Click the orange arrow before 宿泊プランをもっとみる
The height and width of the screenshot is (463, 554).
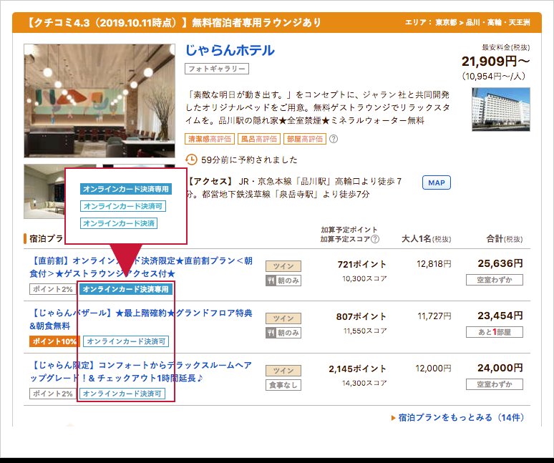[x=393, y=418]
